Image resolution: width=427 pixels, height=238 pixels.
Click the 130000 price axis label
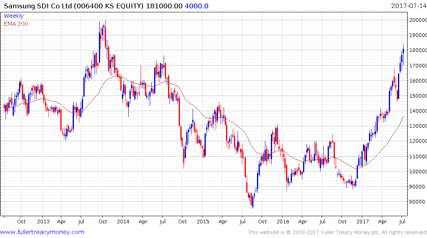418,126
